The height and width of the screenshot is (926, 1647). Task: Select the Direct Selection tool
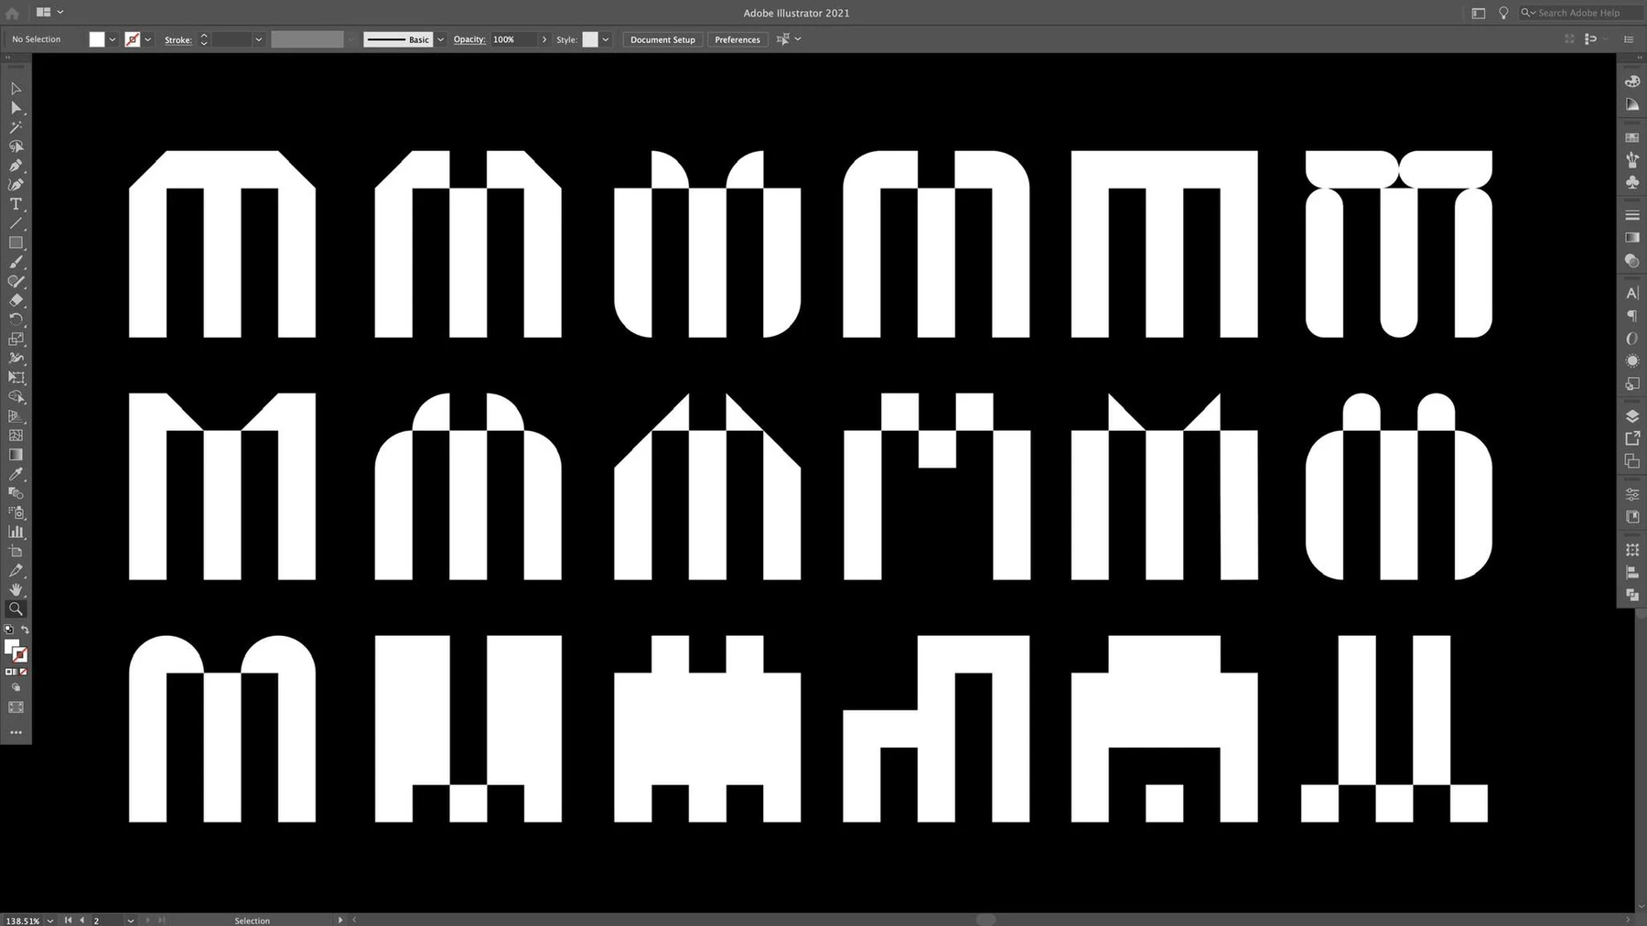coord(16,108)
